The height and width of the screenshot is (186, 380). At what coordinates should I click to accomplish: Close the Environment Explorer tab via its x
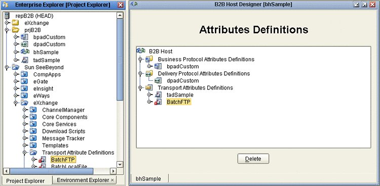coord(112,180)
